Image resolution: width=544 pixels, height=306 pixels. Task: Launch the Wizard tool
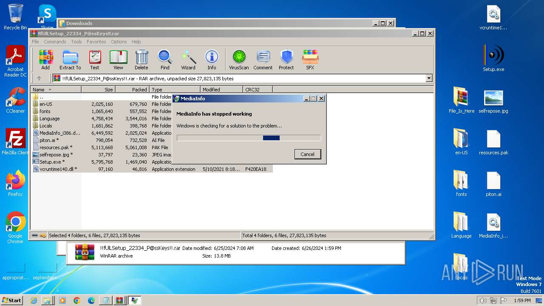pos(188,59)
